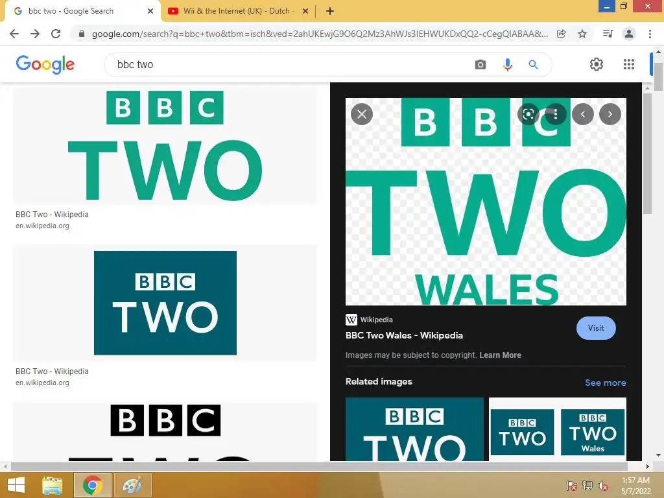
Task: Open related teal BBC TWO image
Action: (414, 429)
